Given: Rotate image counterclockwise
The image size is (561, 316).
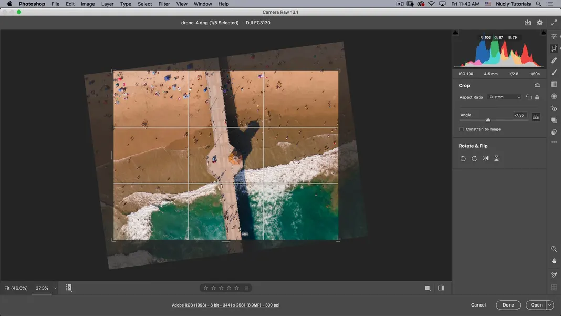Looking at the screenshot, I should [463, 158].
